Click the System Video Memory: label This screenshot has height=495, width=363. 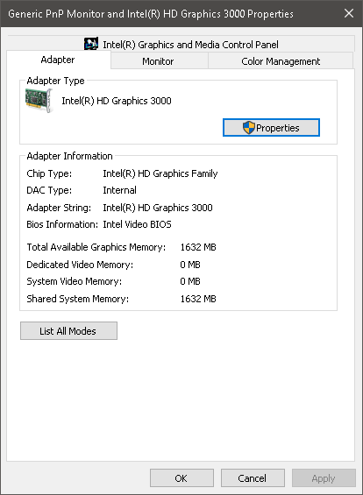point(75,281)
